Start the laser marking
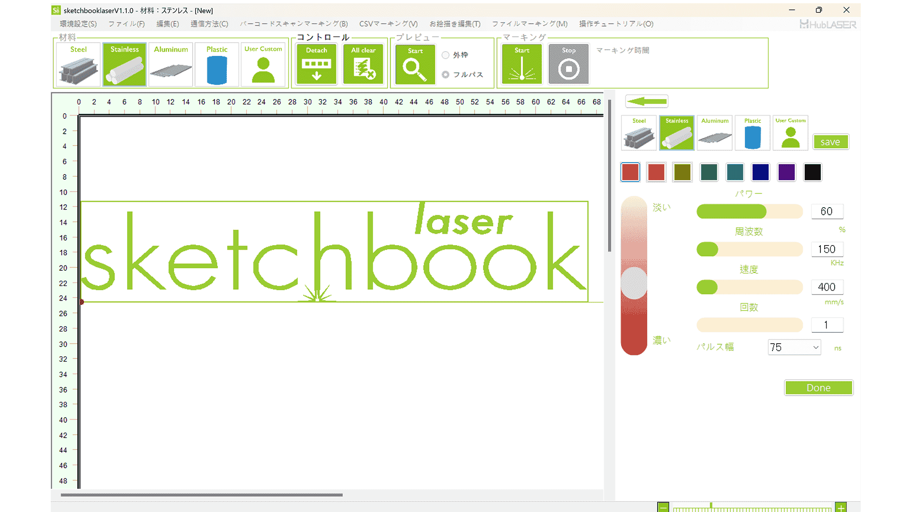Image resolution: width=911 pixels, height=512 pixels. pyautogui.click(x=522, y=64)
